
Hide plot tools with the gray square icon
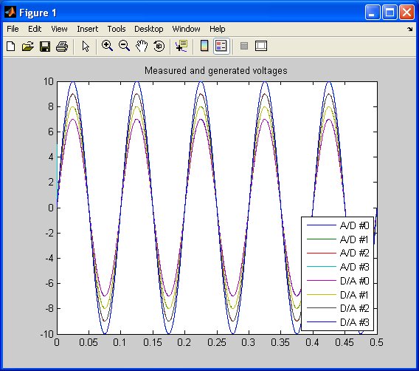coord(244,46)
